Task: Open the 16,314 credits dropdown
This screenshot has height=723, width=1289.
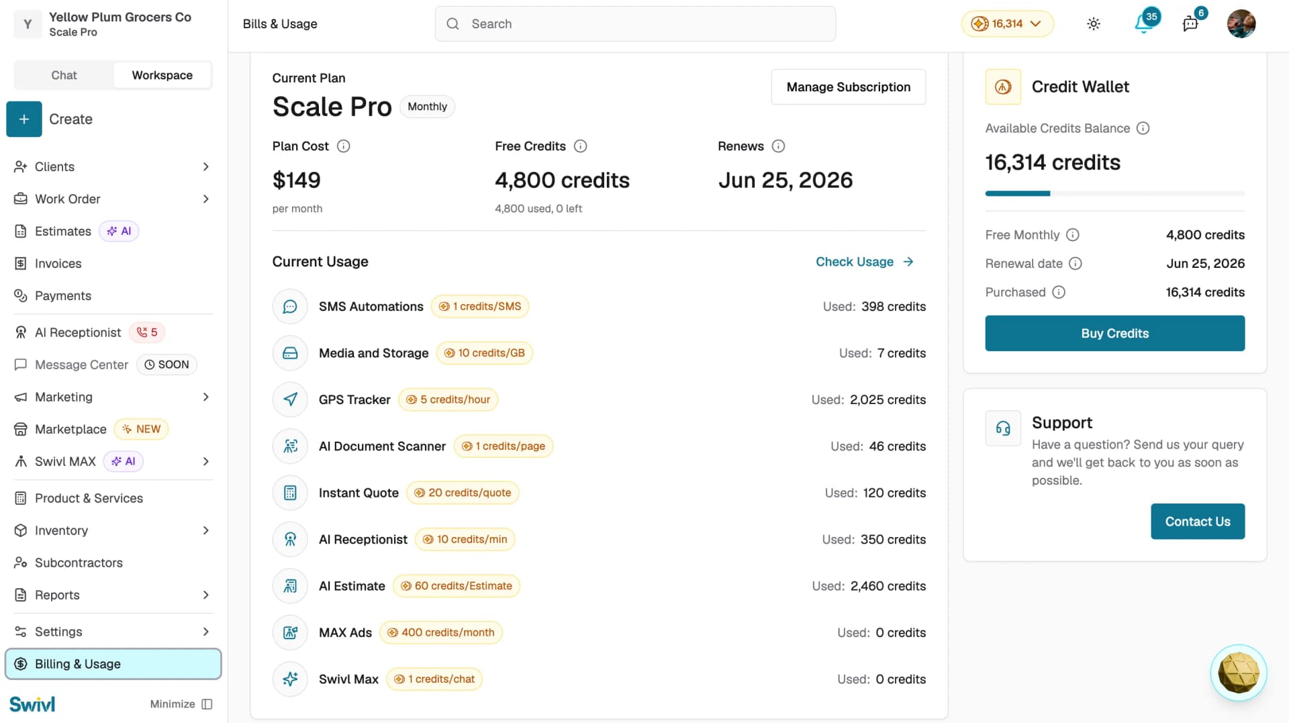Action: click(x=1008, y=23)
